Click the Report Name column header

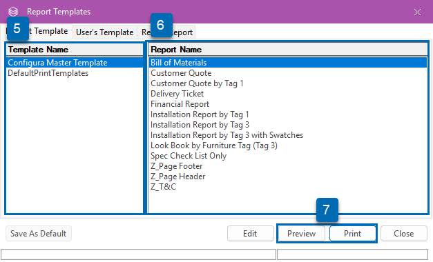288,50
